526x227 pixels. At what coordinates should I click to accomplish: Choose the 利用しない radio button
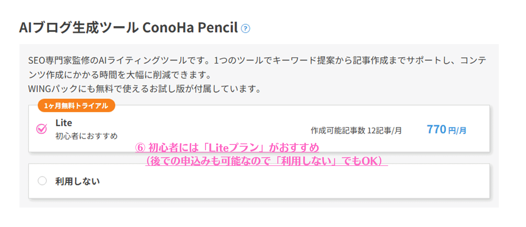click(42, 181)
